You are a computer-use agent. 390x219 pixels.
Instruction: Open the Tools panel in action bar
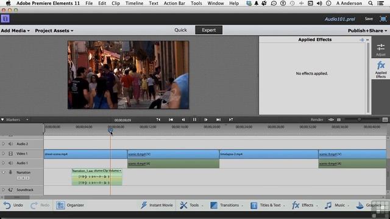click(x=191, y=205)
